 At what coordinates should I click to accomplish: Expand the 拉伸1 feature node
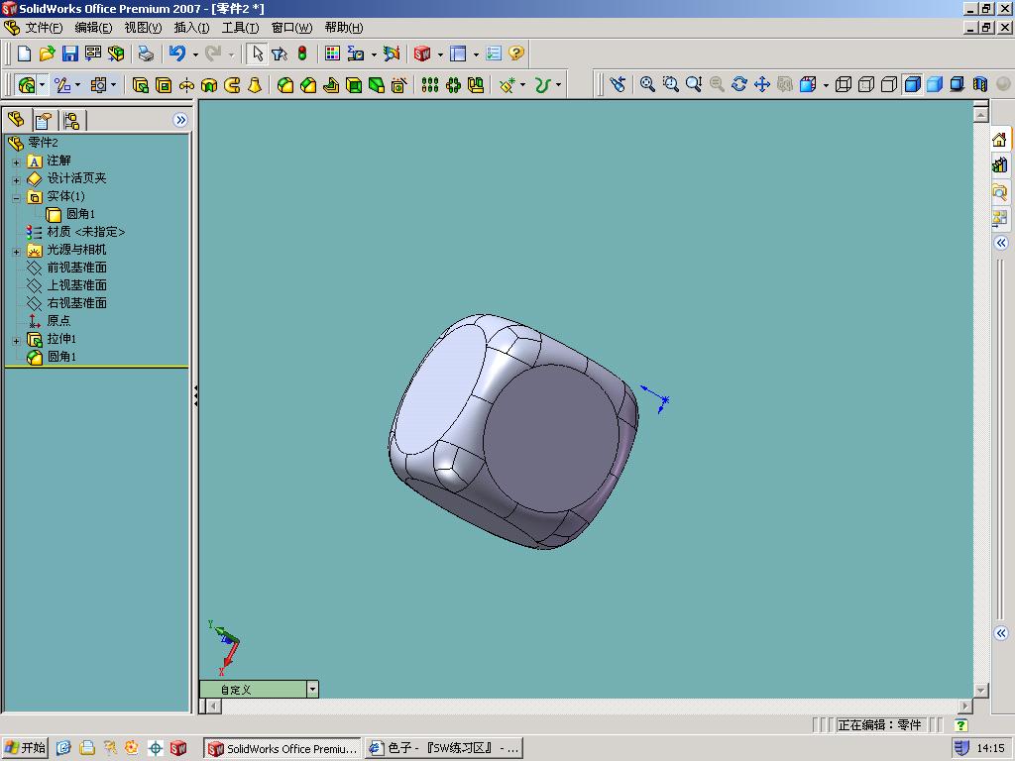click(16, 340)
